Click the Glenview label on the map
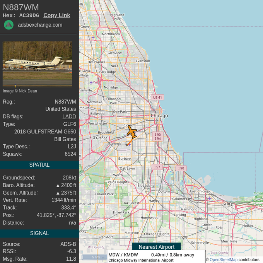This screenshot has height=263, width=263. (114, 53)
